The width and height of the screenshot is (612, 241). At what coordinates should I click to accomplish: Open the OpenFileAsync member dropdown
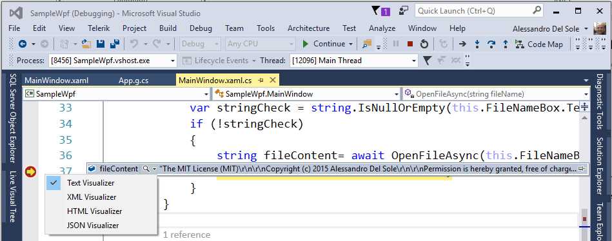point(496,94)
